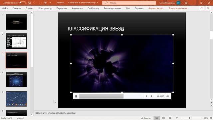This screenshot has width=213, height=120.
Task: Open the Файл menu
Action: pos(5,8)
